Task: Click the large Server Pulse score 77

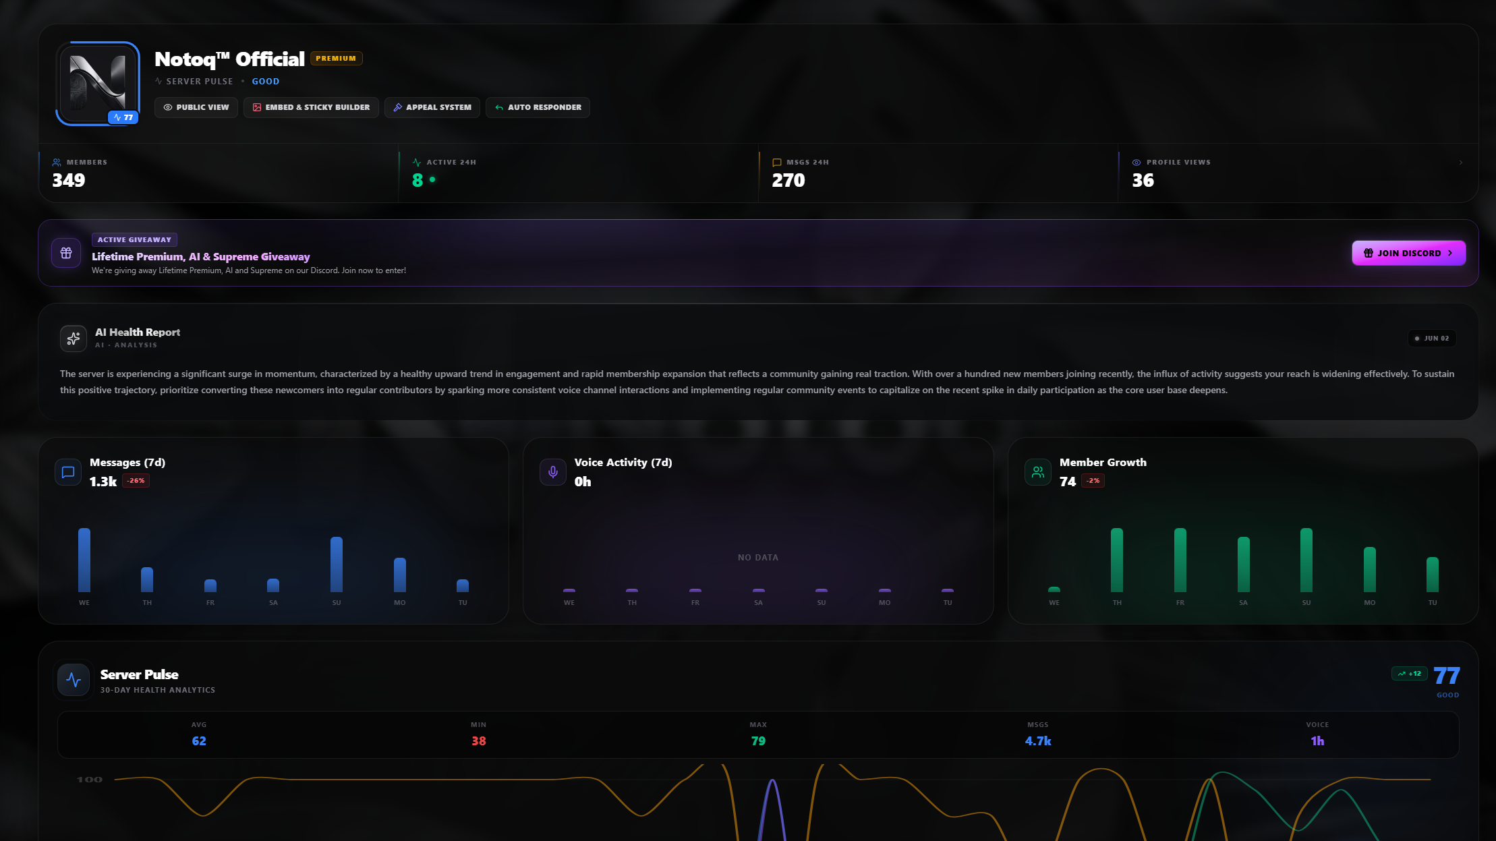Action: [x=1447, y=675]
